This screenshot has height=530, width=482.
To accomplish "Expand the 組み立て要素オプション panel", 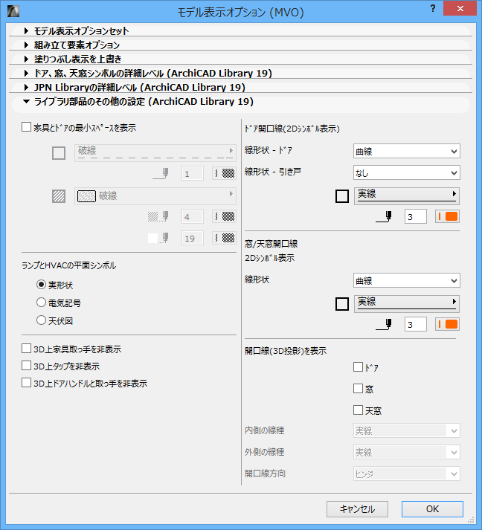I will click(x=26, y=45).
